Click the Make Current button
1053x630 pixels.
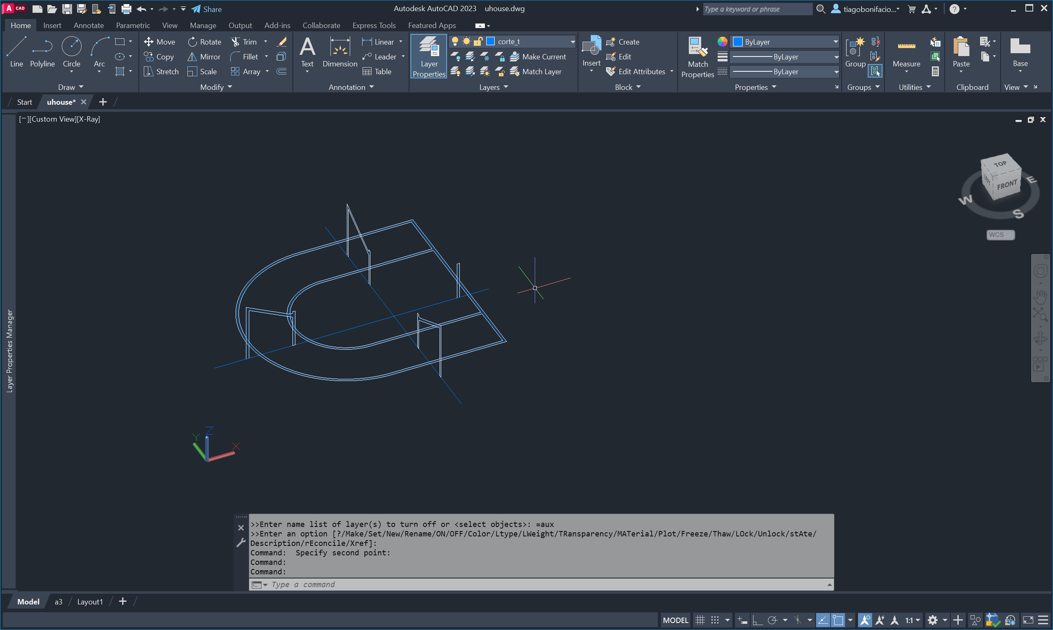538,56
